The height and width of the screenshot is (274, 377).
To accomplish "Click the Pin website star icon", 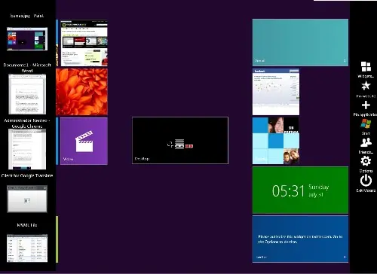I will [x=366, y=86].
